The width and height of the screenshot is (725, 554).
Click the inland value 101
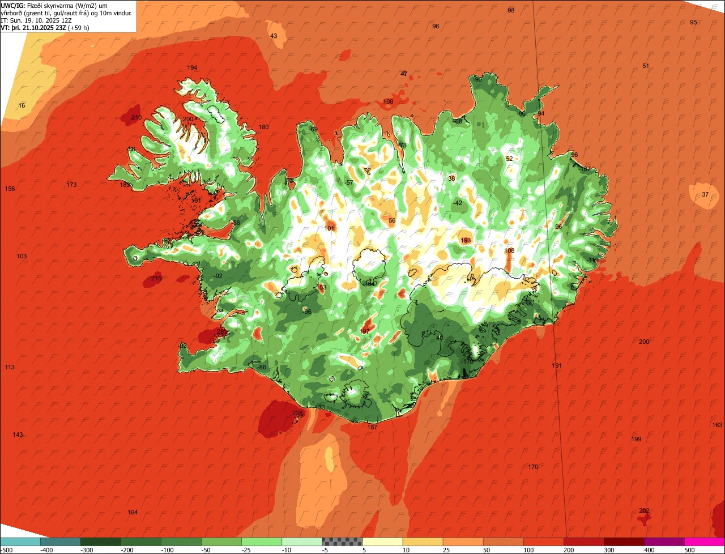tap(329, 228)
